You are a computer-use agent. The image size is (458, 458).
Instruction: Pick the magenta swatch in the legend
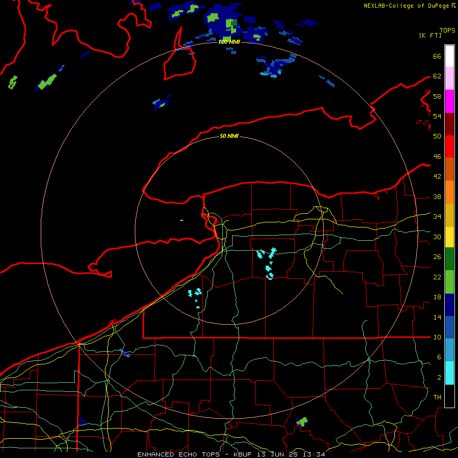[x=449, y=101]
